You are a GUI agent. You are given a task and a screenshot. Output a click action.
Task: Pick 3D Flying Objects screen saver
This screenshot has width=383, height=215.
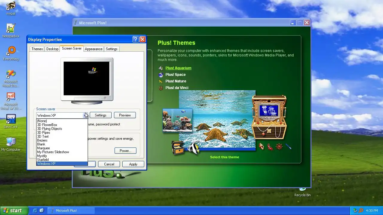point(62,129)
